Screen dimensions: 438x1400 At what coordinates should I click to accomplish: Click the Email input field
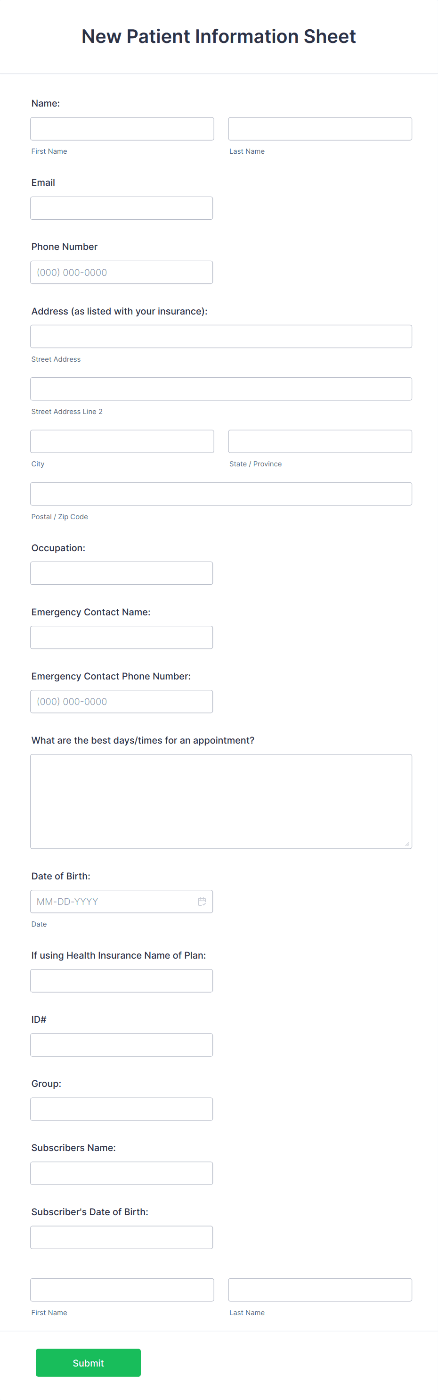122,207
